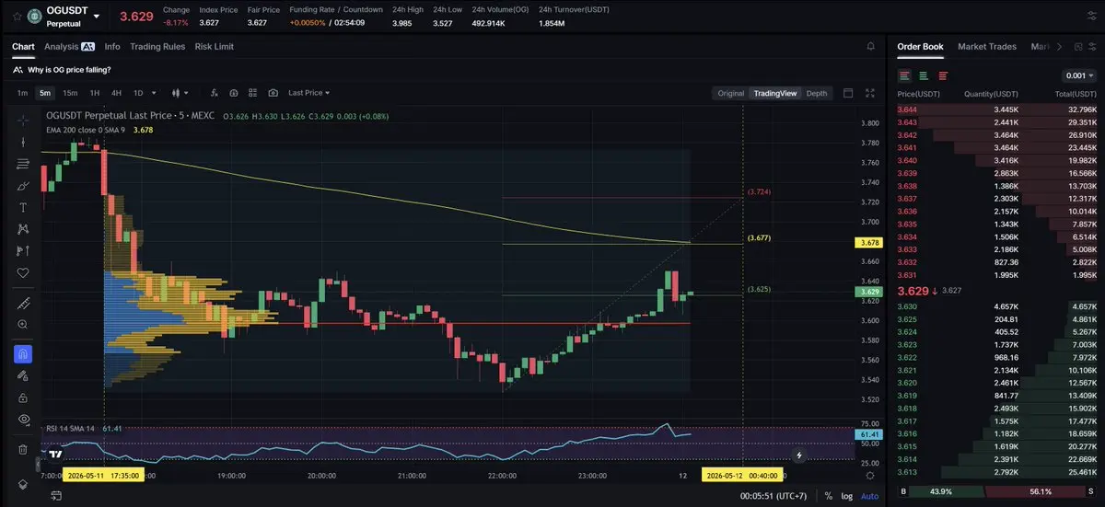Switch to the Chart tab
1105x507 pixels.
tap(23, 46)
